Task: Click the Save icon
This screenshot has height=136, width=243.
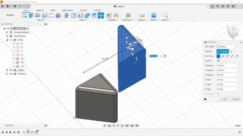Action: (15, 6)
